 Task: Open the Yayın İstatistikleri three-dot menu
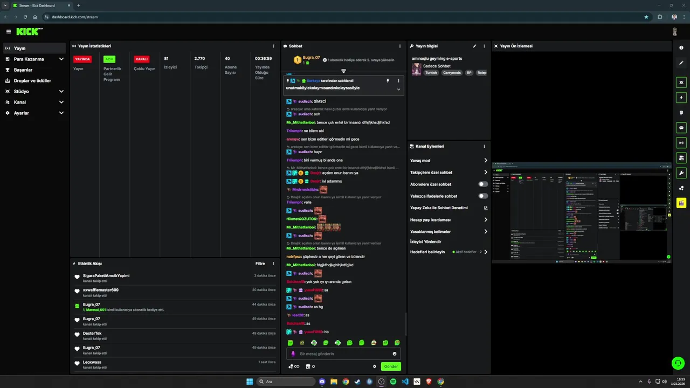click(x=273, y=46)
